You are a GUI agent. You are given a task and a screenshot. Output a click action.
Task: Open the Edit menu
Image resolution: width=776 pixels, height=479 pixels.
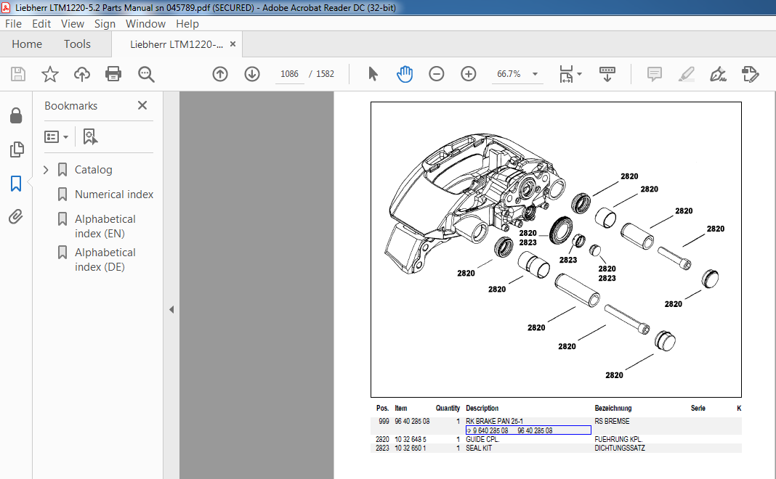pos(41,24)
